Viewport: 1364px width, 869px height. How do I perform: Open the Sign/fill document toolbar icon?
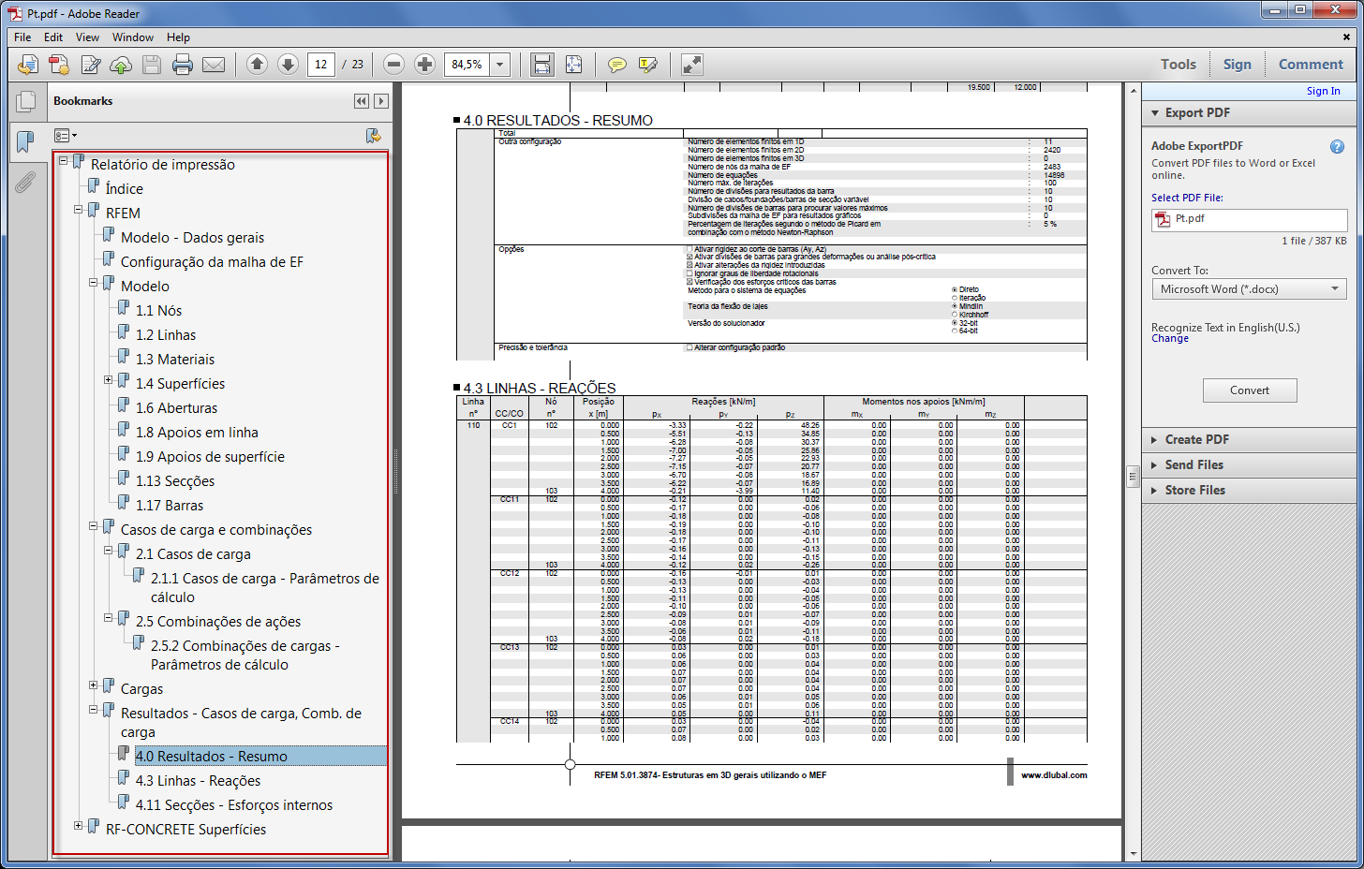click(91, 65)
